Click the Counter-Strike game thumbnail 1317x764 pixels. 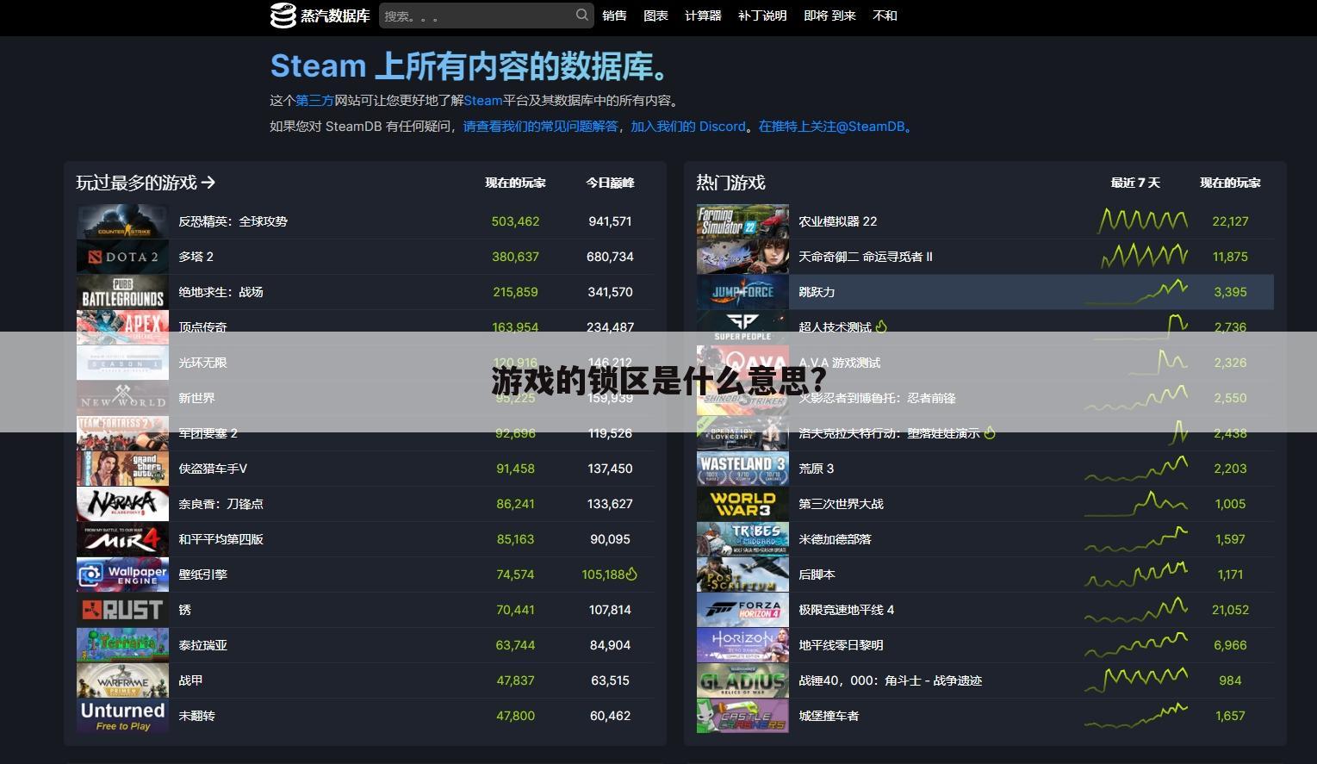(x=122, y=221)
